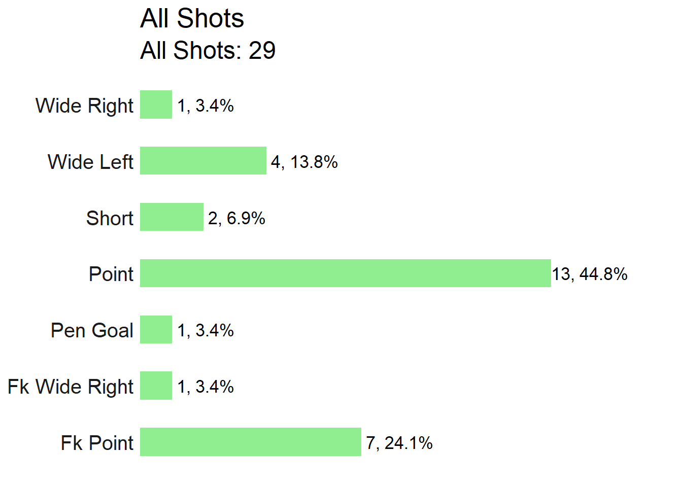The image size is (682, 487).
Task: Click the Point green bar
Action: point(346,273)
